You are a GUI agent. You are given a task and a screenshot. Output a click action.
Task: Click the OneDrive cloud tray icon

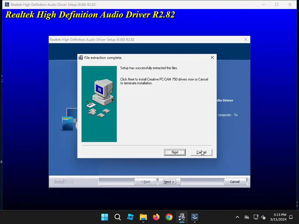click(247, 217)
